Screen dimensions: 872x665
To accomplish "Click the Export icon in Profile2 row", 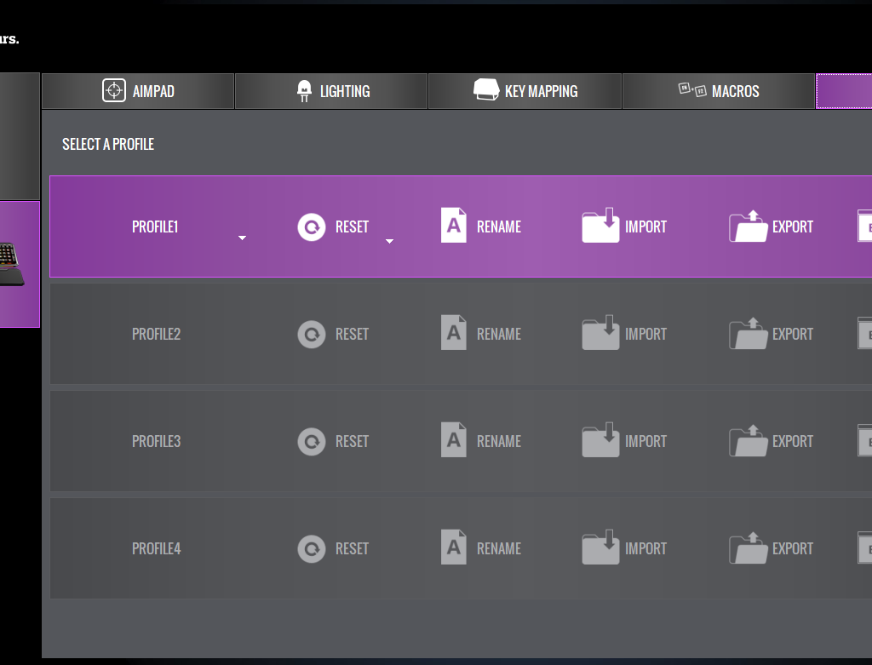I will click(x=748, y=334).
